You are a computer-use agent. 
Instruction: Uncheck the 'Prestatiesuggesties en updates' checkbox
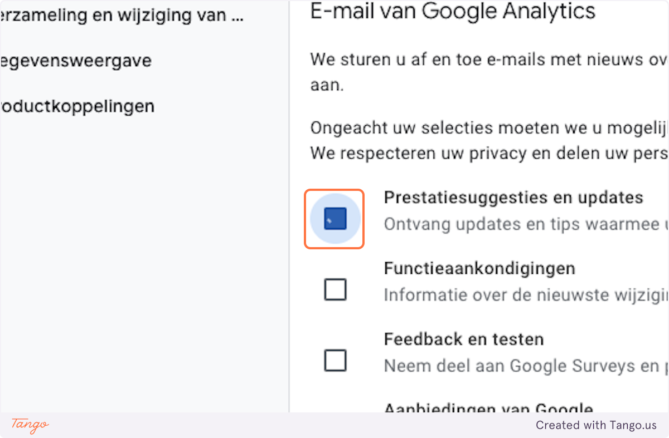pyautogui.click(x=334, y=219)
